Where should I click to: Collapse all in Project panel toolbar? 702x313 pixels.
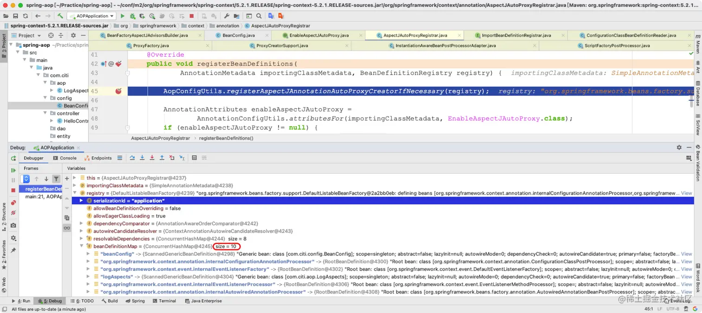pos(60,35)
